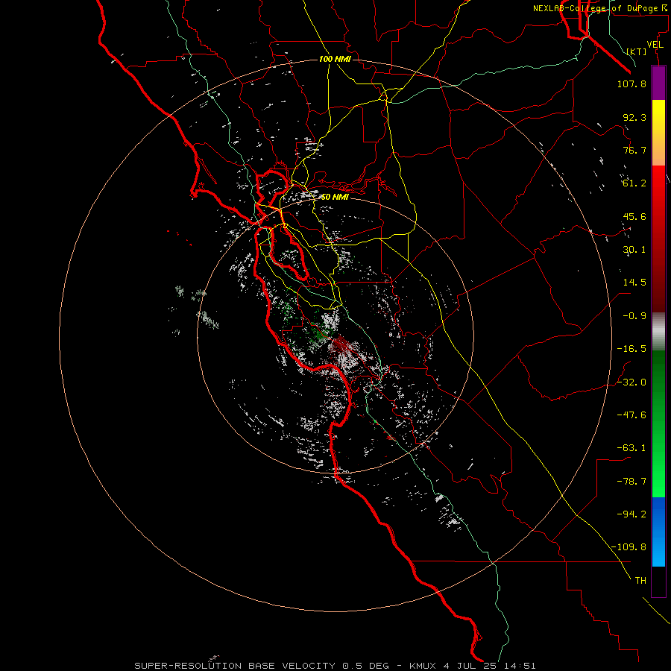Screen dimensions: 671x671
Task: Click the gray near-zero segment of the velocity bar
Action: pos(658,332)
